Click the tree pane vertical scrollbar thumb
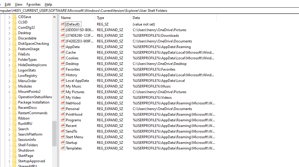The width and height of the screenshot is (299, 167). click(x=54, y=133)
